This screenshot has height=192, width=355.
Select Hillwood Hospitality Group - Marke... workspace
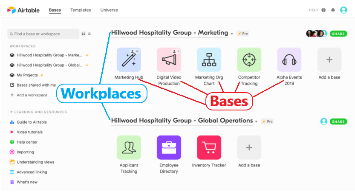(49, 55)
